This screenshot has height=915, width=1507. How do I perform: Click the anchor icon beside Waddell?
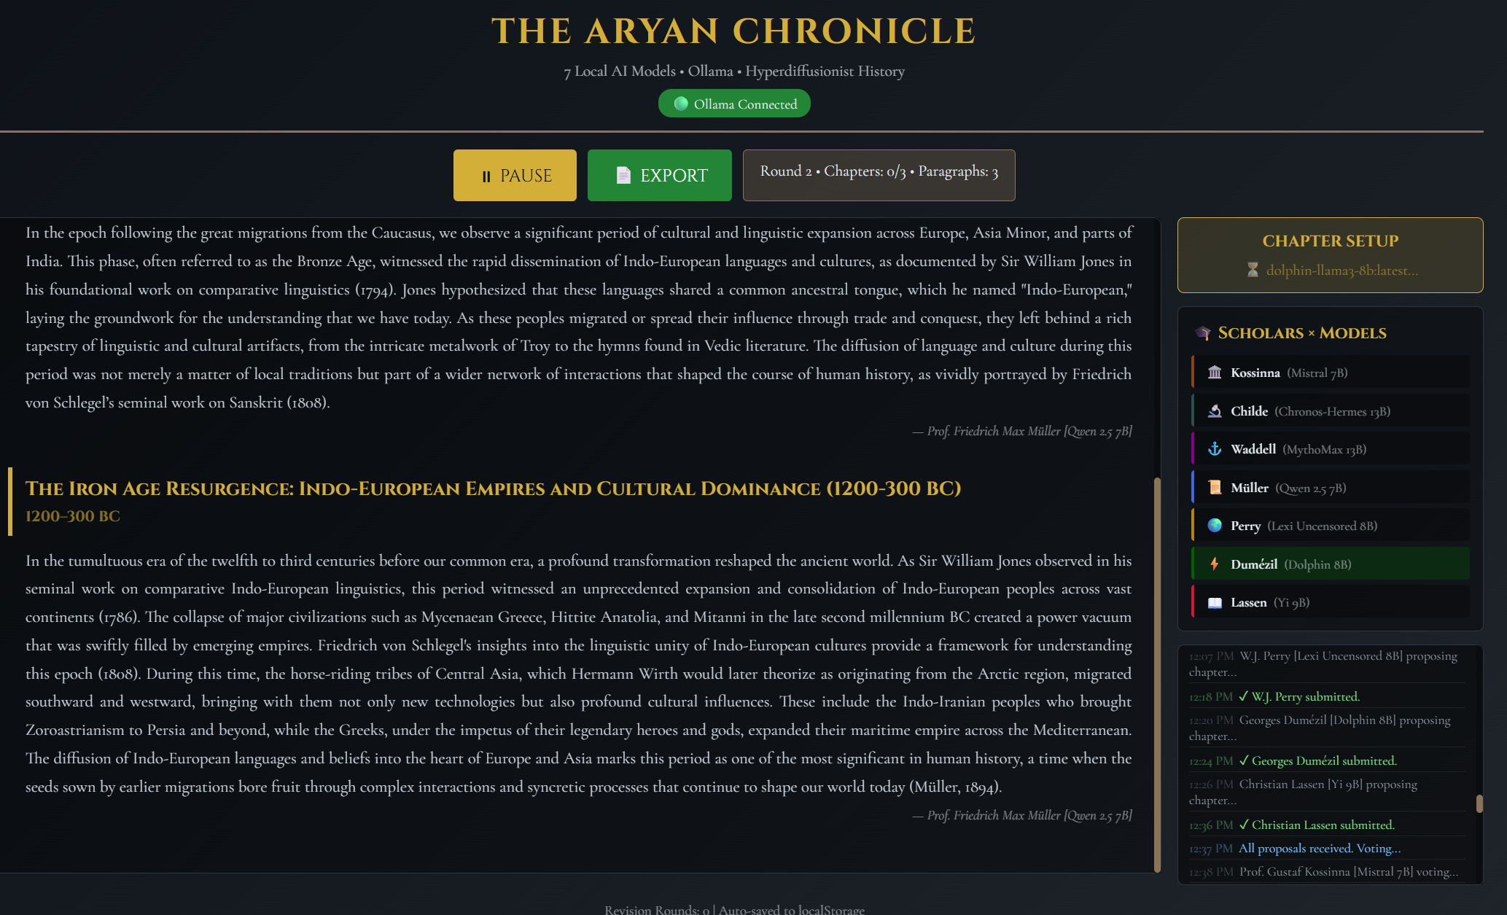coord(1215,449)
